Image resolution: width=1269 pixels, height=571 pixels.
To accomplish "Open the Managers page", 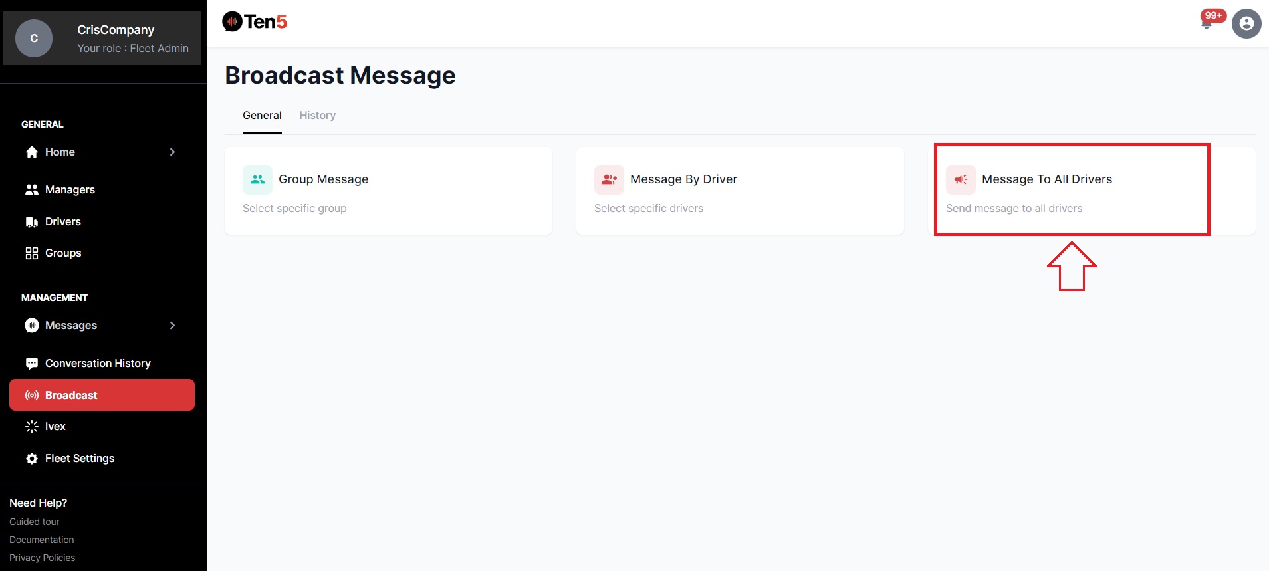I will coord(70,190).
